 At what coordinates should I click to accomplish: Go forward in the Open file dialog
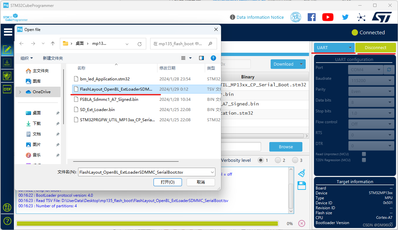33,43
